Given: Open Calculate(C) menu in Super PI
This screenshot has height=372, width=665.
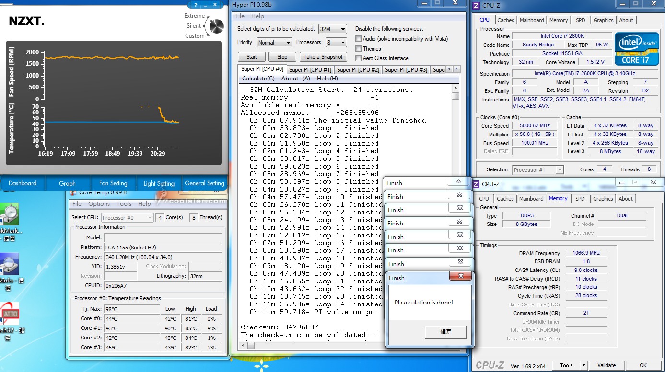Looking at the screenshot, I should tap(258, 79).
